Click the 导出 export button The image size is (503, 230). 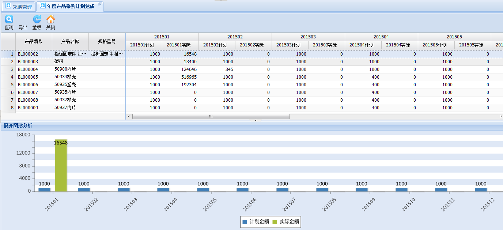coord(23,27)
